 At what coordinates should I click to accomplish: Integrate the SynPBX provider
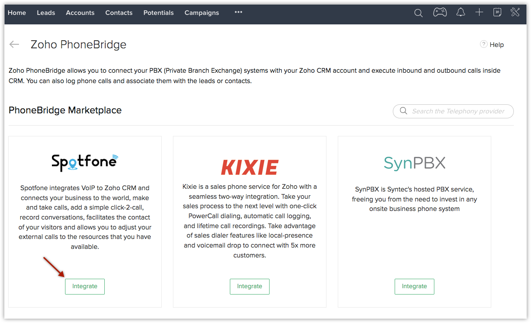pos(414,286)
